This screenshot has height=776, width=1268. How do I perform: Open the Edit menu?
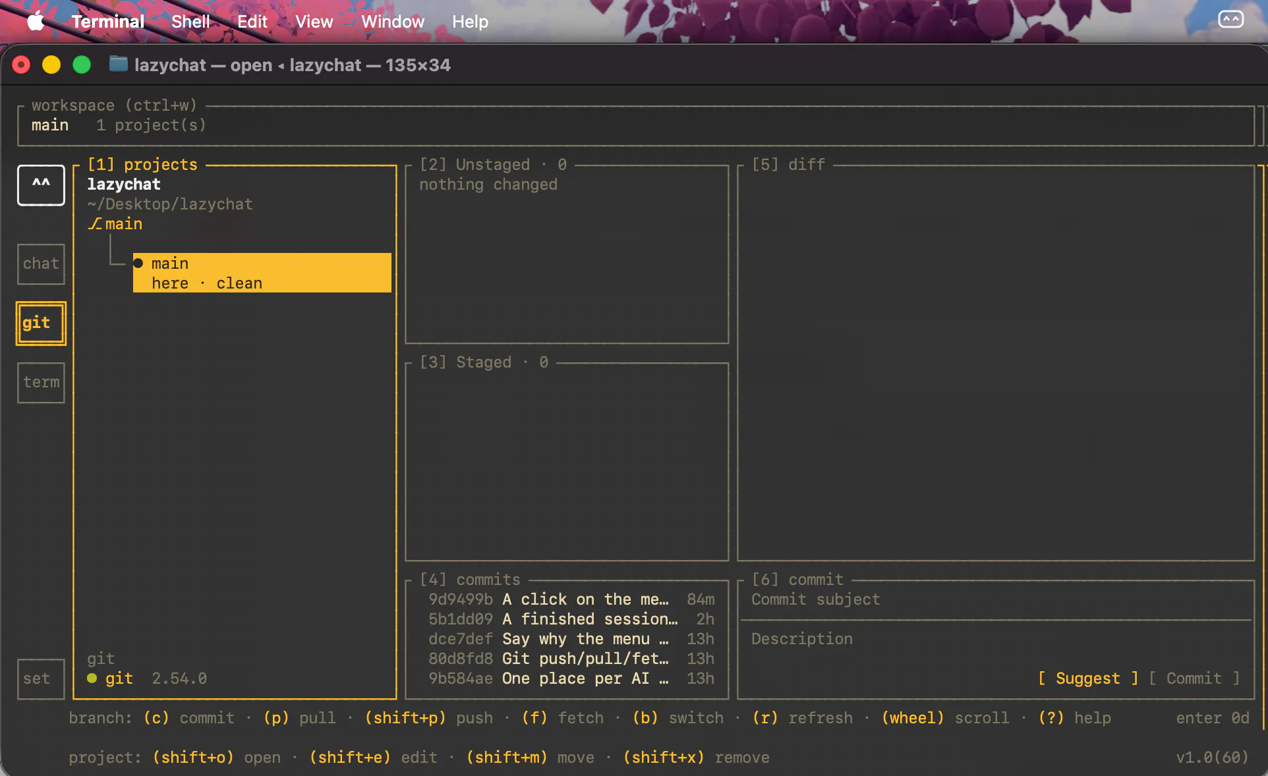pyautogui.click(x=252, y=22)
